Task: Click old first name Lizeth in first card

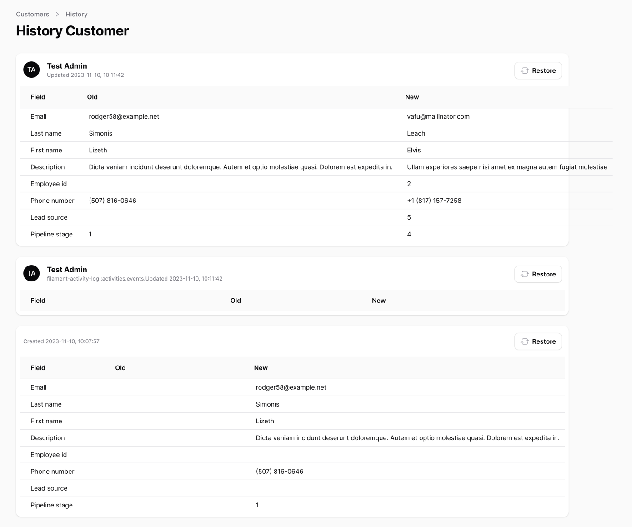Action: (x=98, y=150)
